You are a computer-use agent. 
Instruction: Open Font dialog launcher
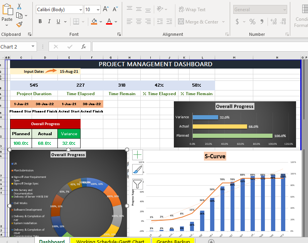tap(119, 34)
